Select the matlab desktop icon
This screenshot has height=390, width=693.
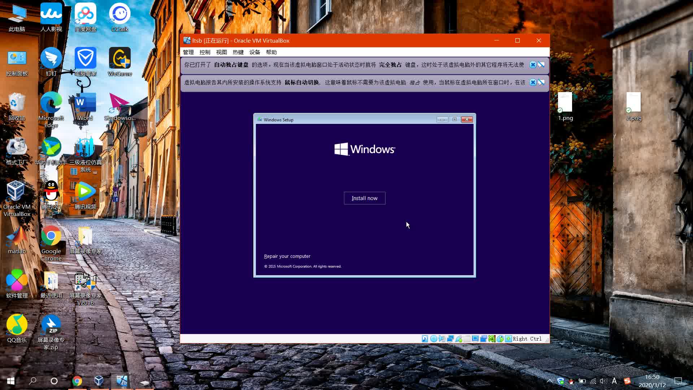tap(17, 240)
